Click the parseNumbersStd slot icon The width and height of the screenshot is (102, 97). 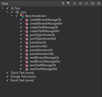pos(27,54)
